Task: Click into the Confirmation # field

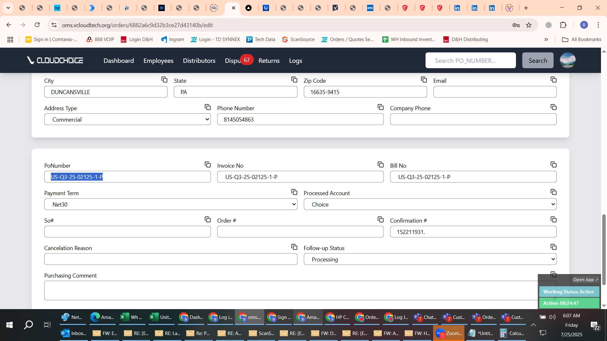Action: coord(473,232)
